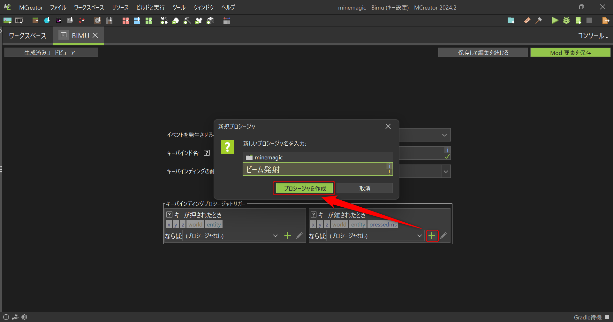Start debug with the green bug icon
The width and height of the screenshot is (613, 322).
pos(566,21)
